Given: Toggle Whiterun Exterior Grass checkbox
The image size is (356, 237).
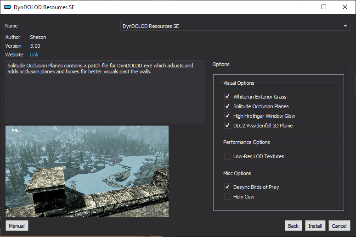Looking at the screenshot, I should (x=227, y=97).
